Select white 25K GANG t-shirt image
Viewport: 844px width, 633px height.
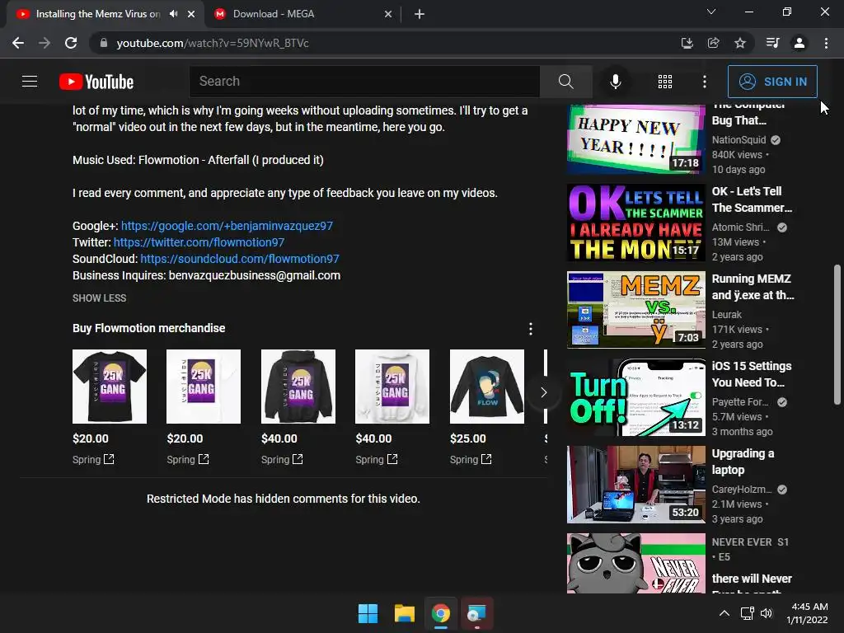(204, 387)
